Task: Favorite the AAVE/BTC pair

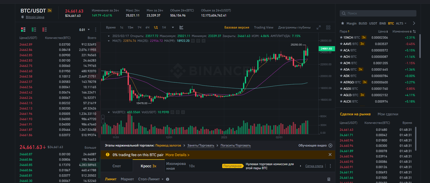Action: point(341,44)
